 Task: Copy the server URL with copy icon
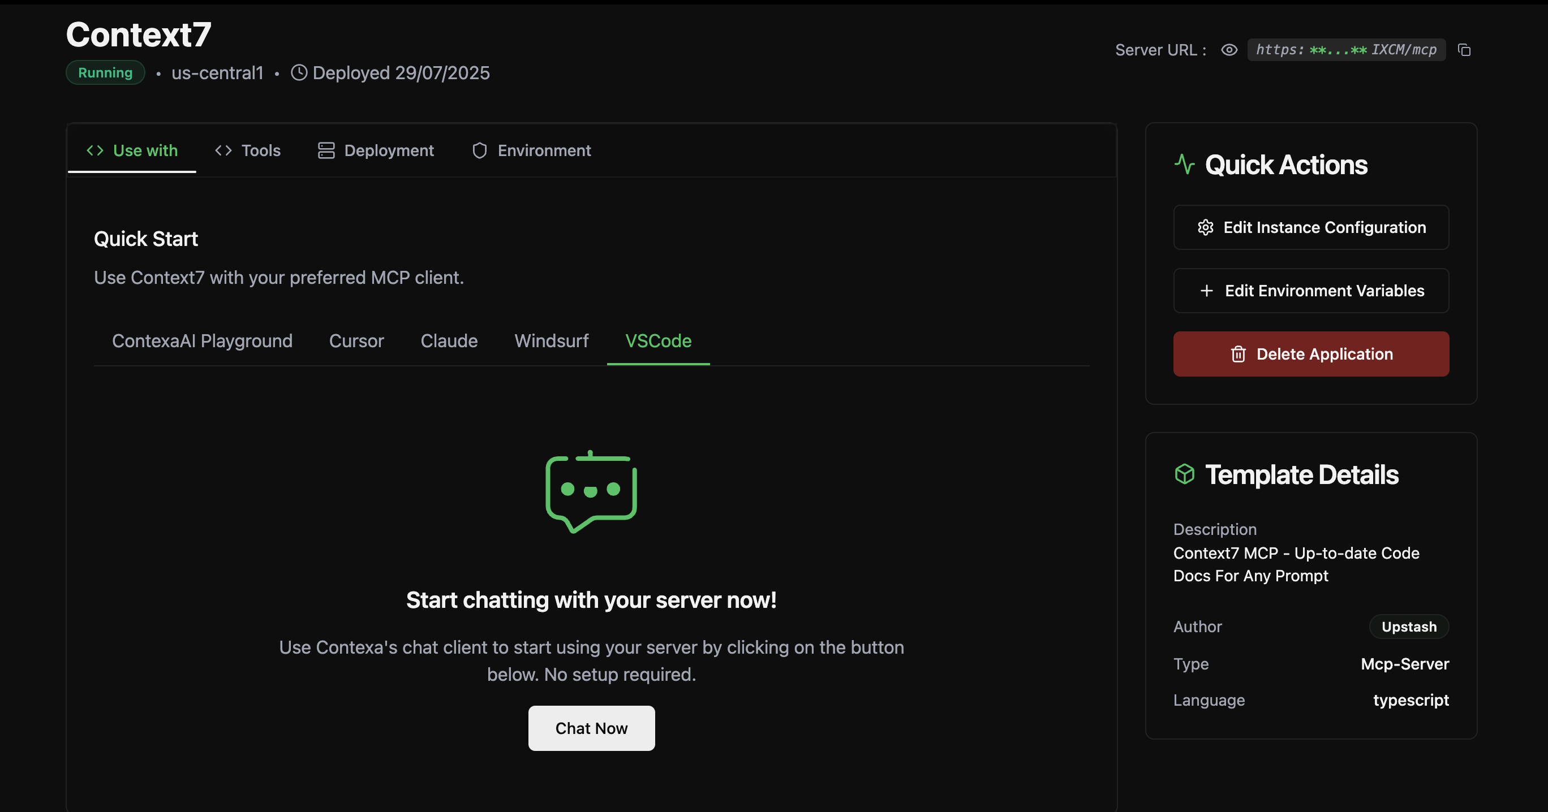1464,50
